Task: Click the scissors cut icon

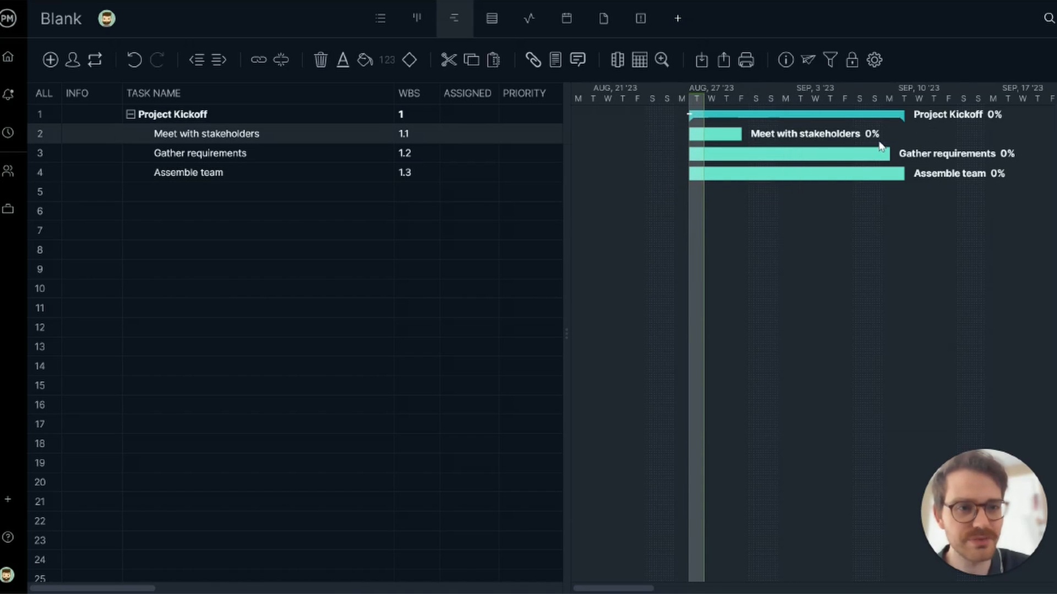Action: coord(449,59)
